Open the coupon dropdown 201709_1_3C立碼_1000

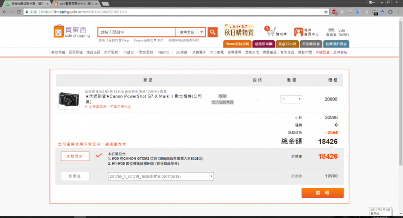click(x=161, y=177)
